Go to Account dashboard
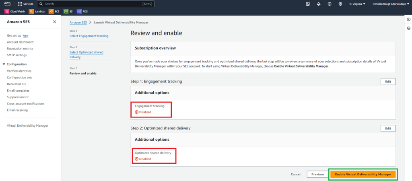 point(20,42)
